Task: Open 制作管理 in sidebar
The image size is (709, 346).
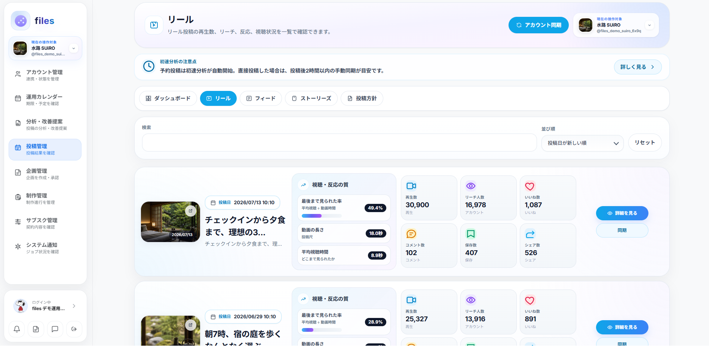Action: click(x=45, y=199)
